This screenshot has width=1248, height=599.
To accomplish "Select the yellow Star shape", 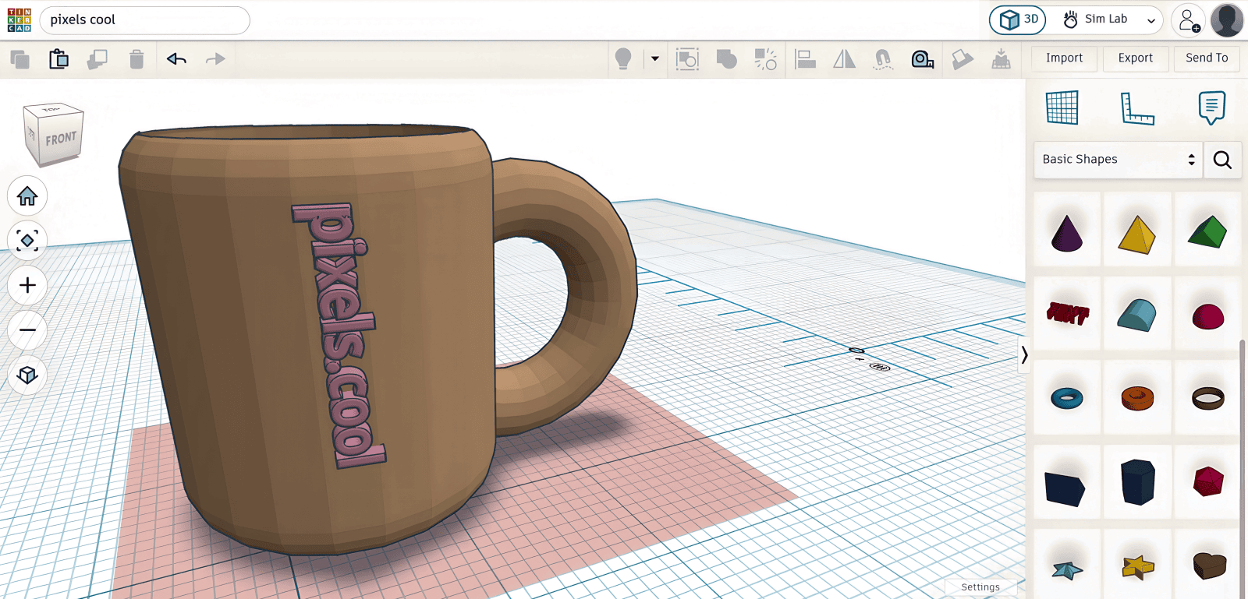I will point(1137,567).
